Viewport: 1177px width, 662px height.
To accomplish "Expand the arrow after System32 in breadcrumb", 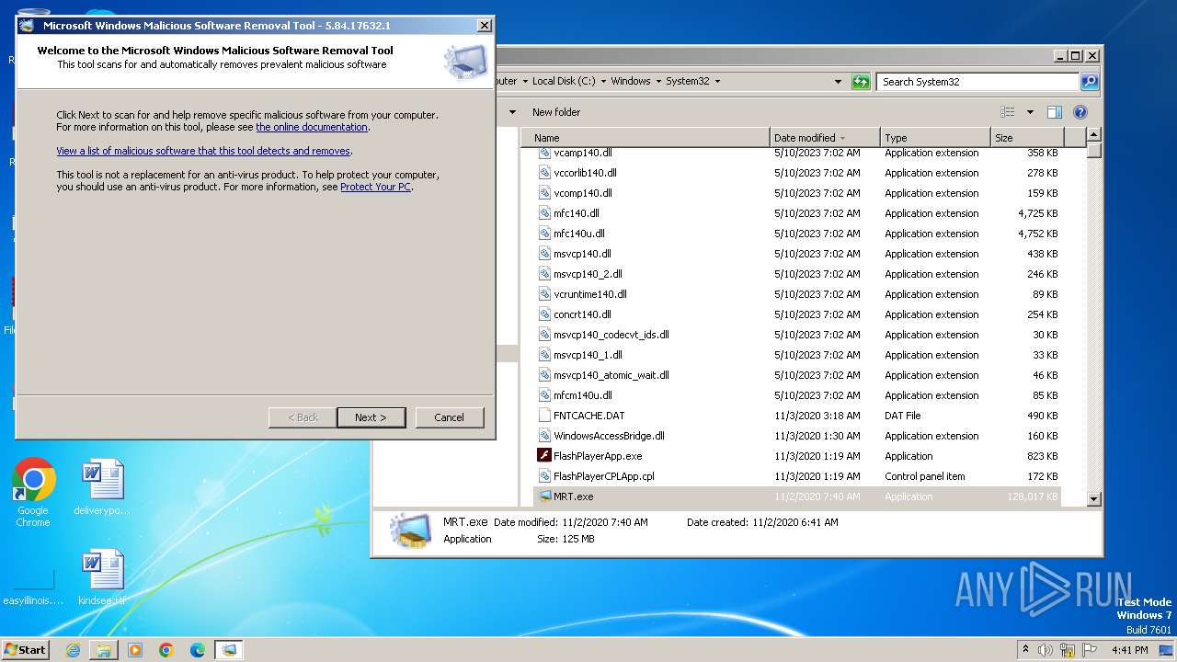I will 717,81.
